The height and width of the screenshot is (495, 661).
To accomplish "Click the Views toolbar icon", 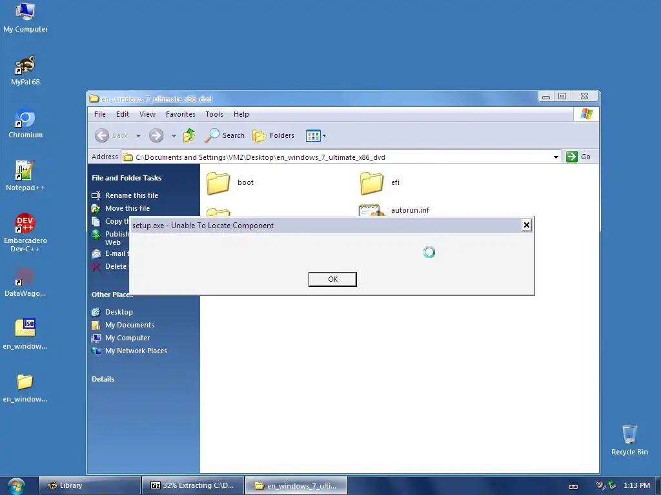I will tap(313, 135).
